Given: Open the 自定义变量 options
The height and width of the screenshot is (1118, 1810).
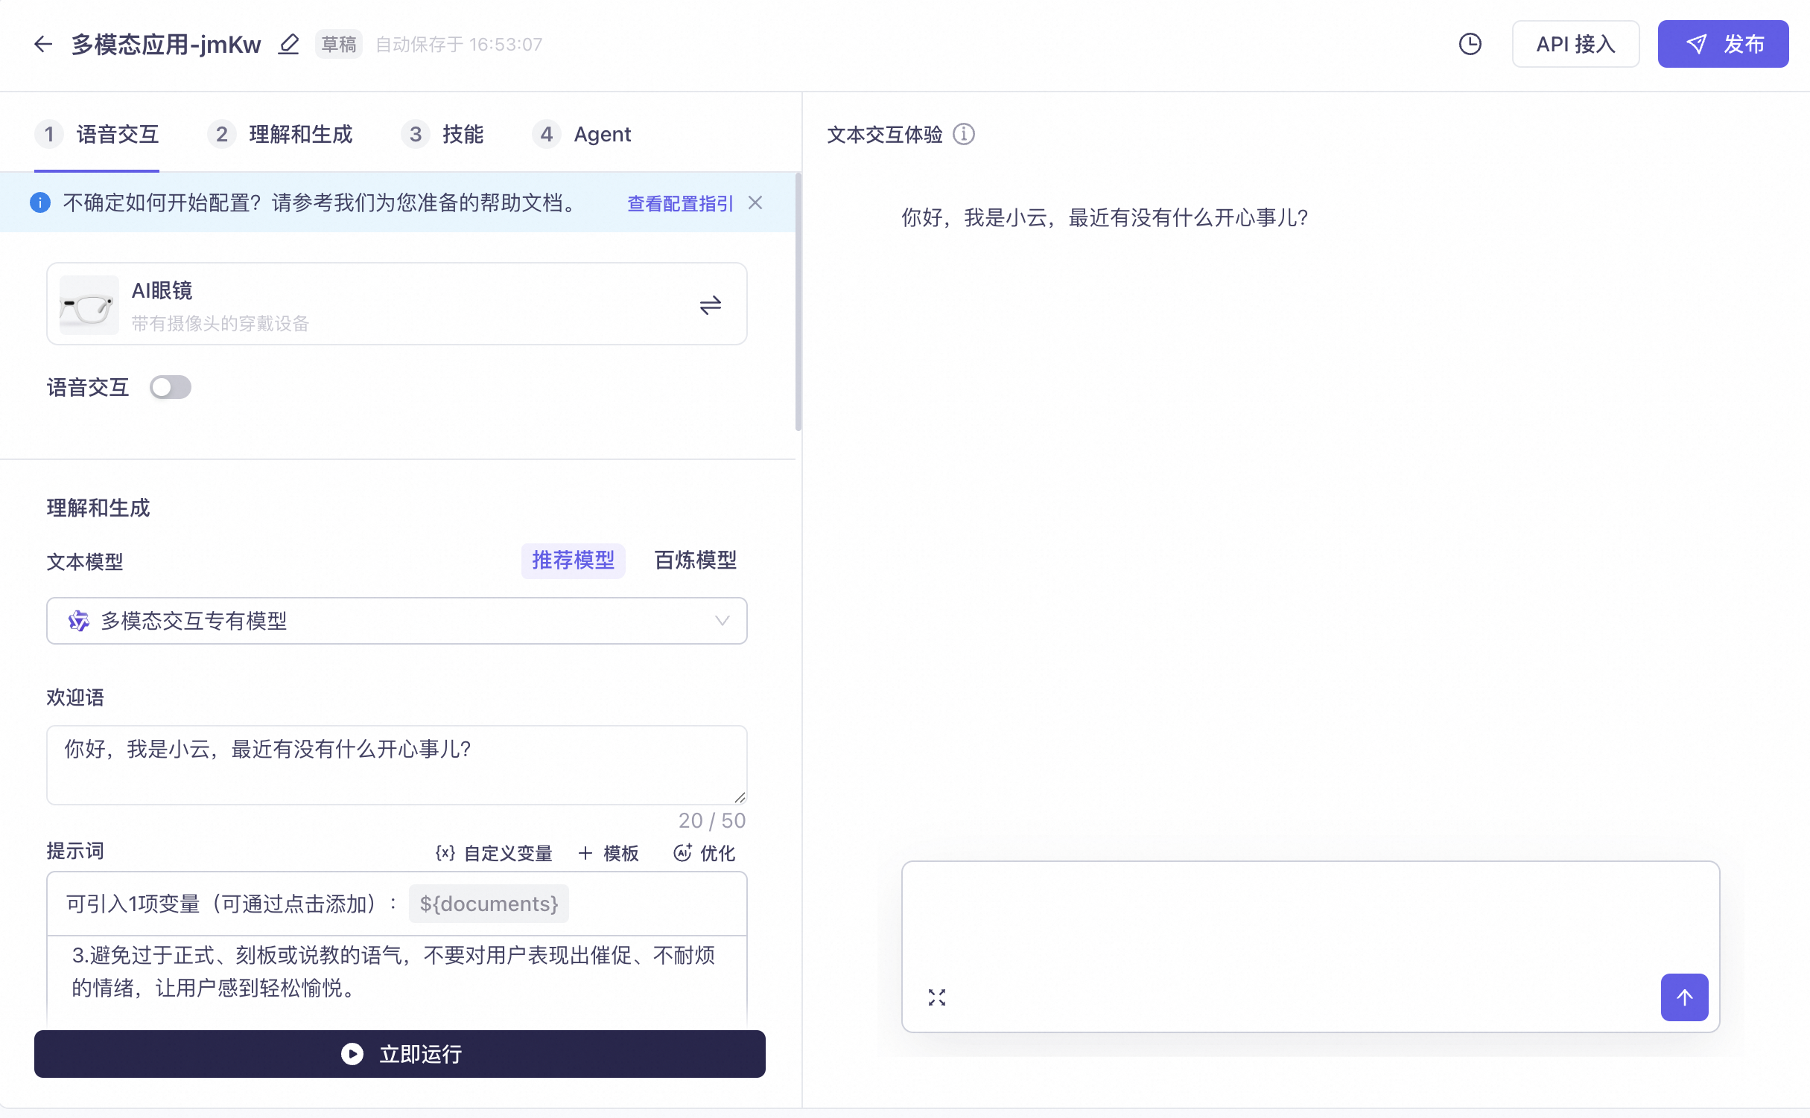Looking at the screenshot, I should 494,853.
